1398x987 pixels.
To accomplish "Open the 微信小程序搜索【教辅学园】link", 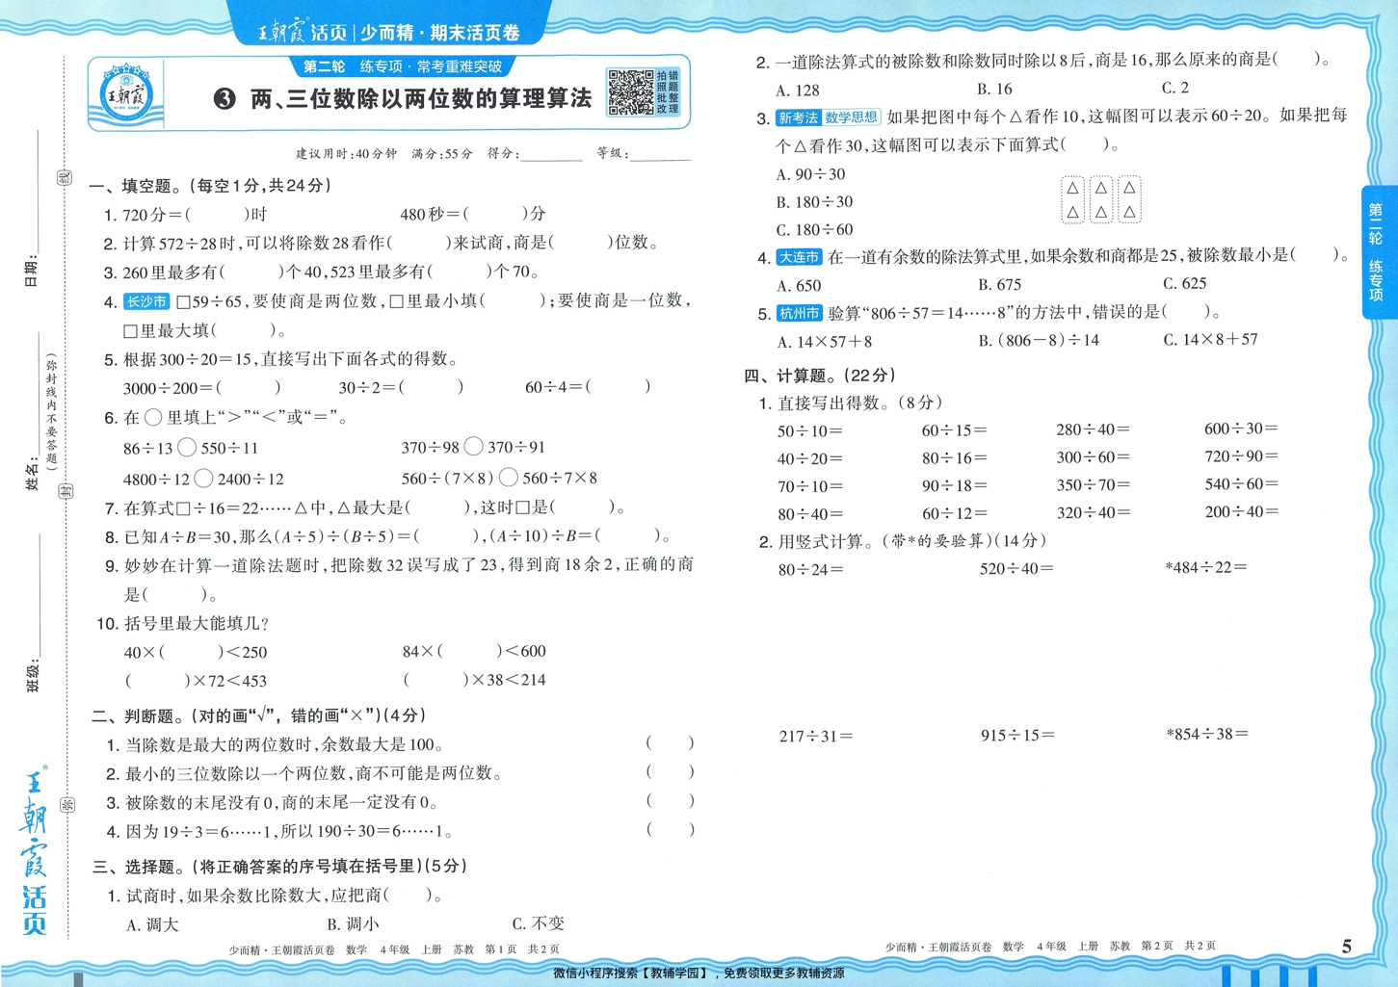I will point(699,974).
